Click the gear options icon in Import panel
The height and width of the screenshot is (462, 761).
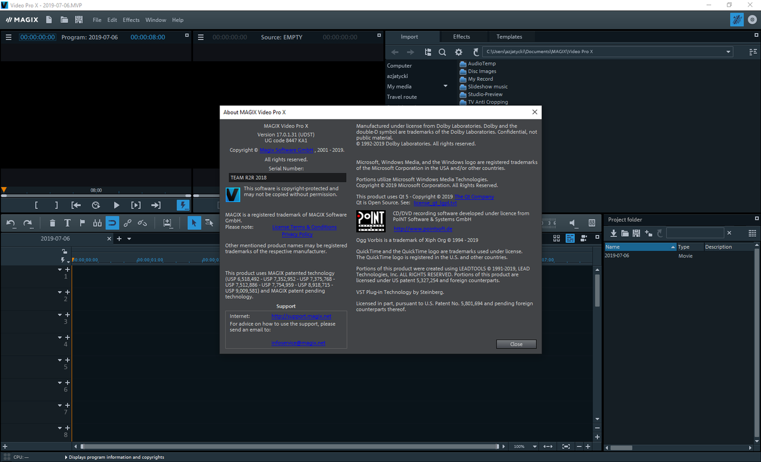(458, 52)
